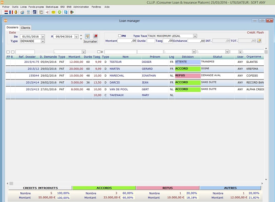275x202 pixels.
Task: Click the Décision column header
Action: click(187, 57)
